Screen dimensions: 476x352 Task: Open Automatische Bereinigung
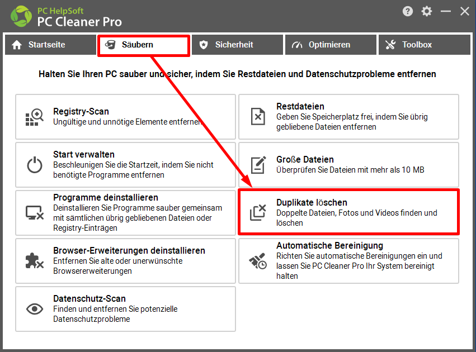tap(348, 261)
